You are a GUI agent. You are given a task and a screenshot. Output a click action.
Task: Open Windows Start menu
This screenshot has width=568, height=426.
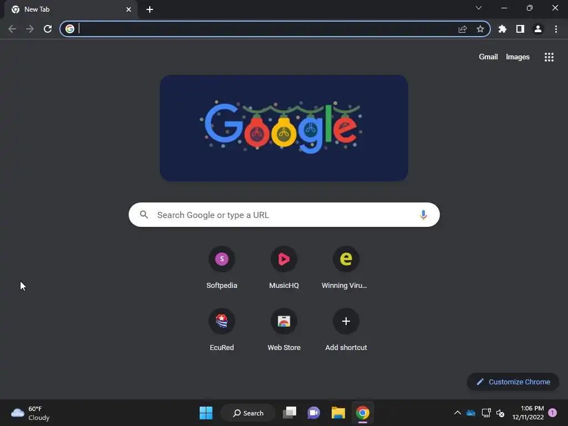pyautogui.click(x=206, y=413)
